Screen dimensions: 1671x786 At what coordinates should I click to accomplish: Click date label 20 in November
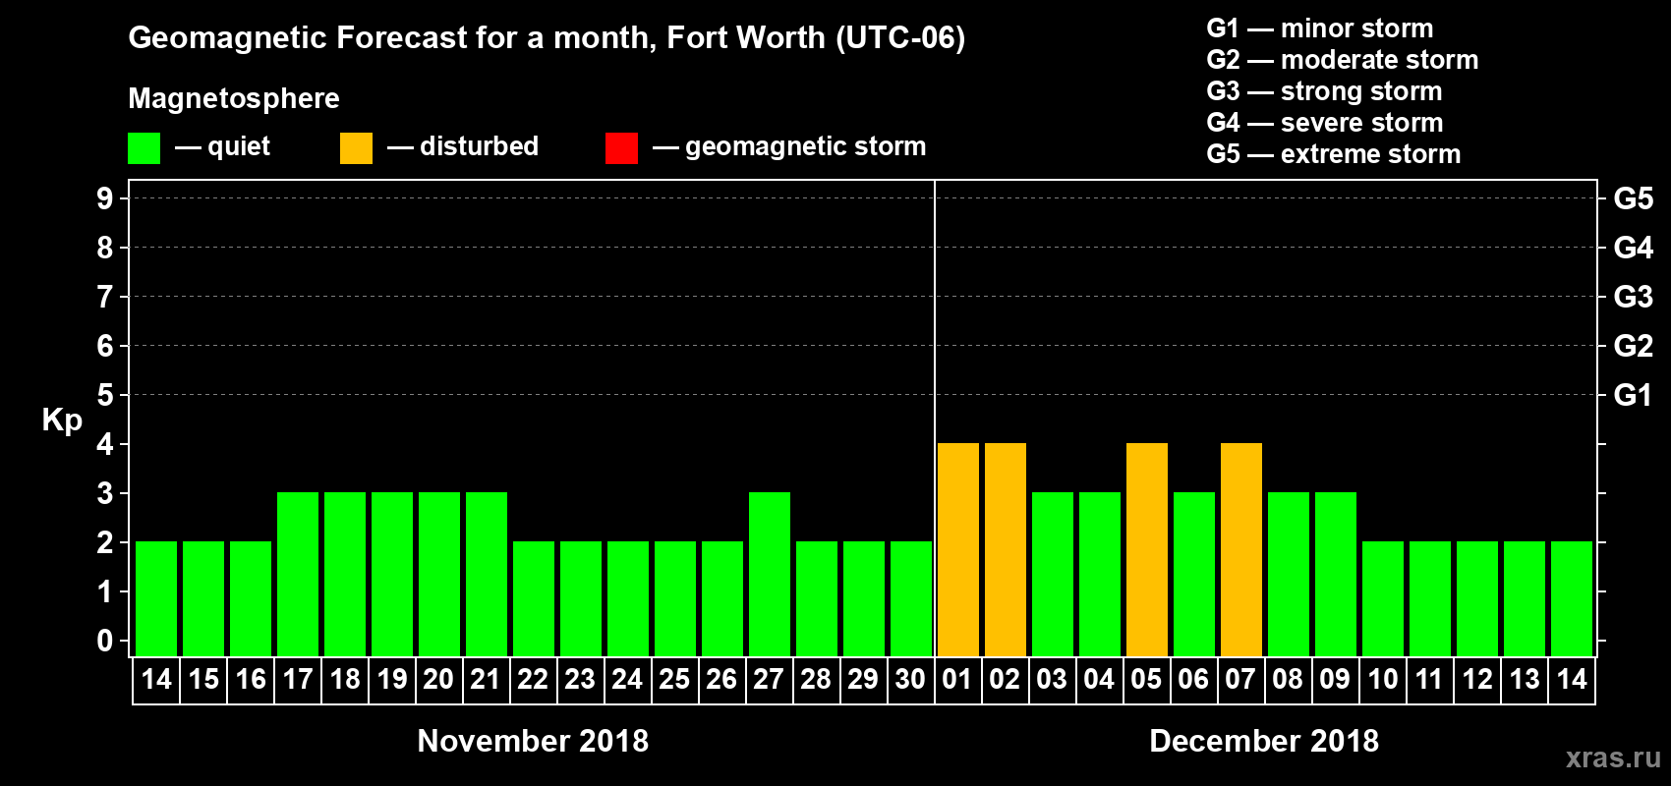click(439, 680)
